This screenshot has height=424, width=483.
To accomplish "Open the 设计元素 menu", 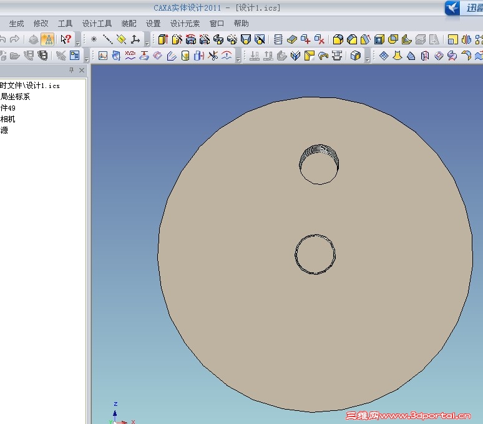I will pos(185,24).
